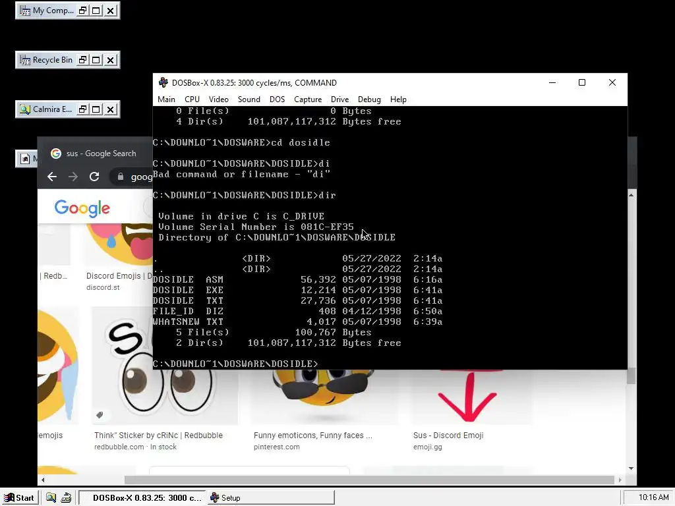
Task: Click WHATSNEW TXT line in directory listing
Action: click(x=297, y=322)
